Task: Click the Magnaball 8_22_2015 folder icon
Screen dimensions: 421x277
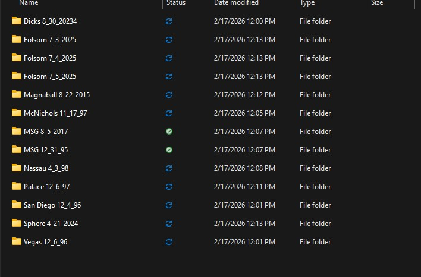Action: (x=16, y=95)
